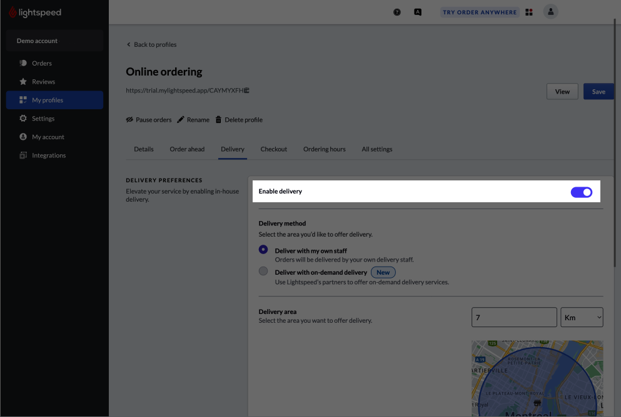
Task: Click the back chevron near Back to profiles
Action: 128,44
